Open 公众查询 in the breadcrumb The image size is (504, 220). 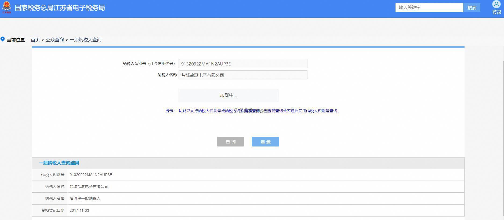55,40
